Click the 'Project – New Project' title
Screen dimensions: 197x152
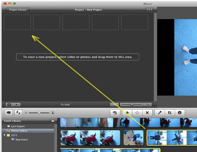[x=88, y=10]
